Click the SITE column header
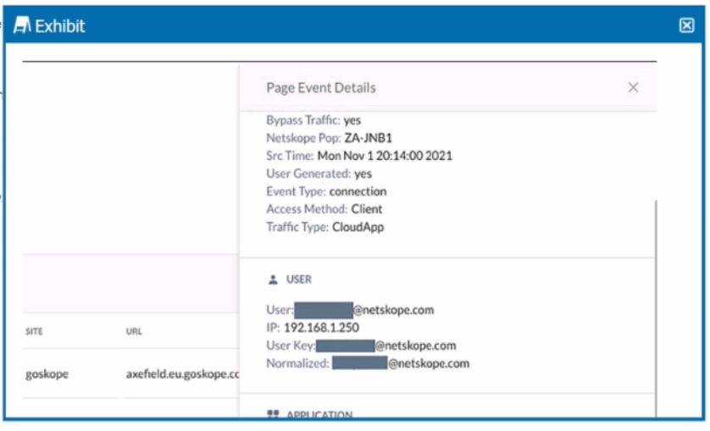This screenshot has height=431, width=710. [34, 331]
